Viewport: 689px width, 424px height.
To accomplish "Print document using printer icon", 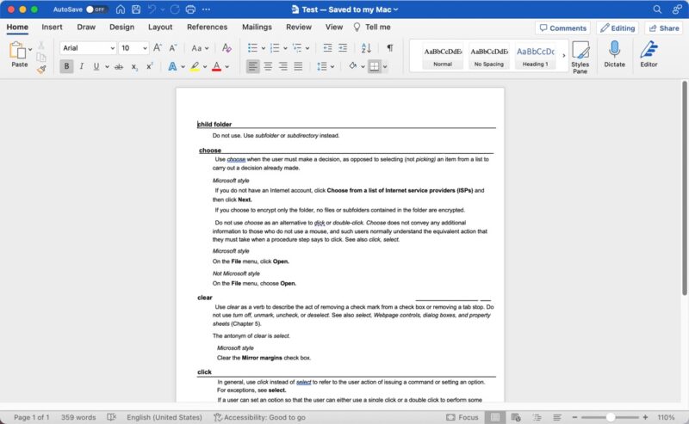I will point(190,9).
